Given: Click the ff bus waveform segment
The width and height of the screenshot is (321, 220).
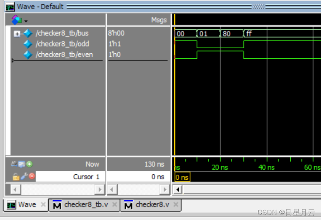Looking at the screenshot, I should click(x=283, y=34).
